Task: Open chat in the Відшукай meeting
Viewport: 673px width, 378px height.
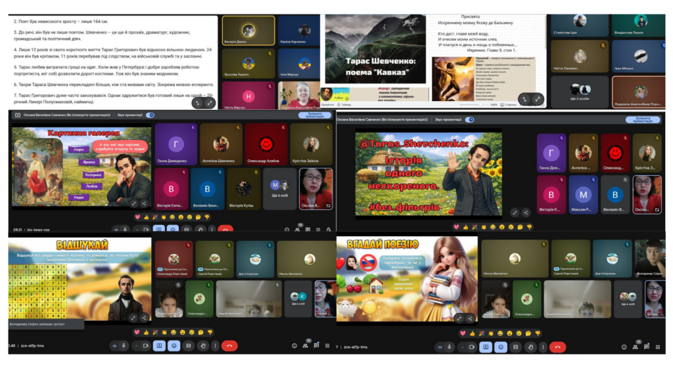Action: coord(316,345)
